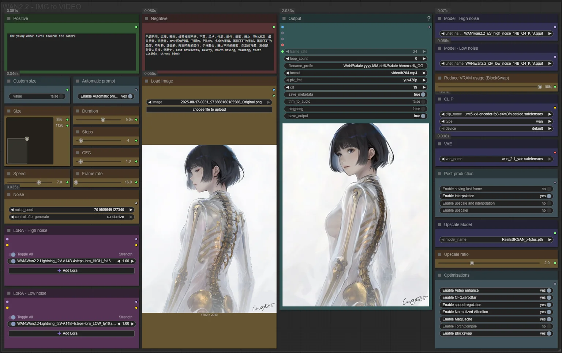Toggle Enable MagCache switch
This screenshot has width=562, height=353.
point(549,319)
